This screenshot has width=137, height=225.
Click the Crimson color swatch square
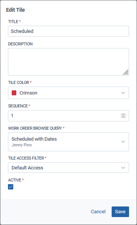[14, 93]
